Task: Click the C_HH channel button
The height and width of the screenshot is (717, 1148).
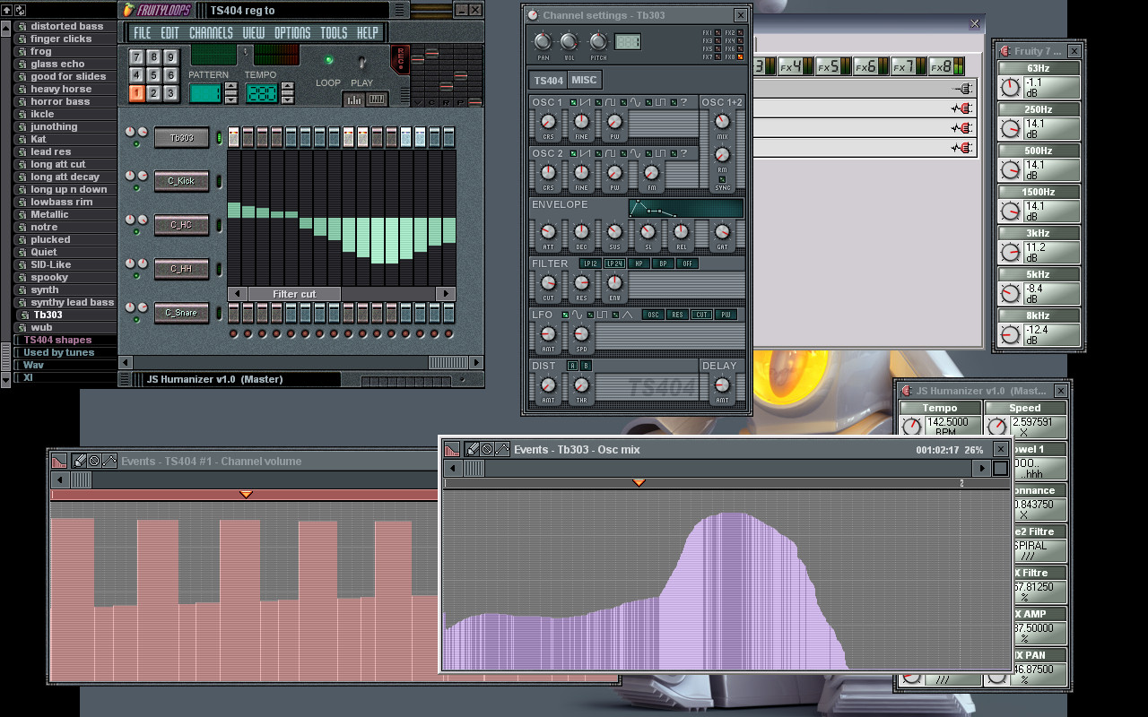Action: pos(182,268)
